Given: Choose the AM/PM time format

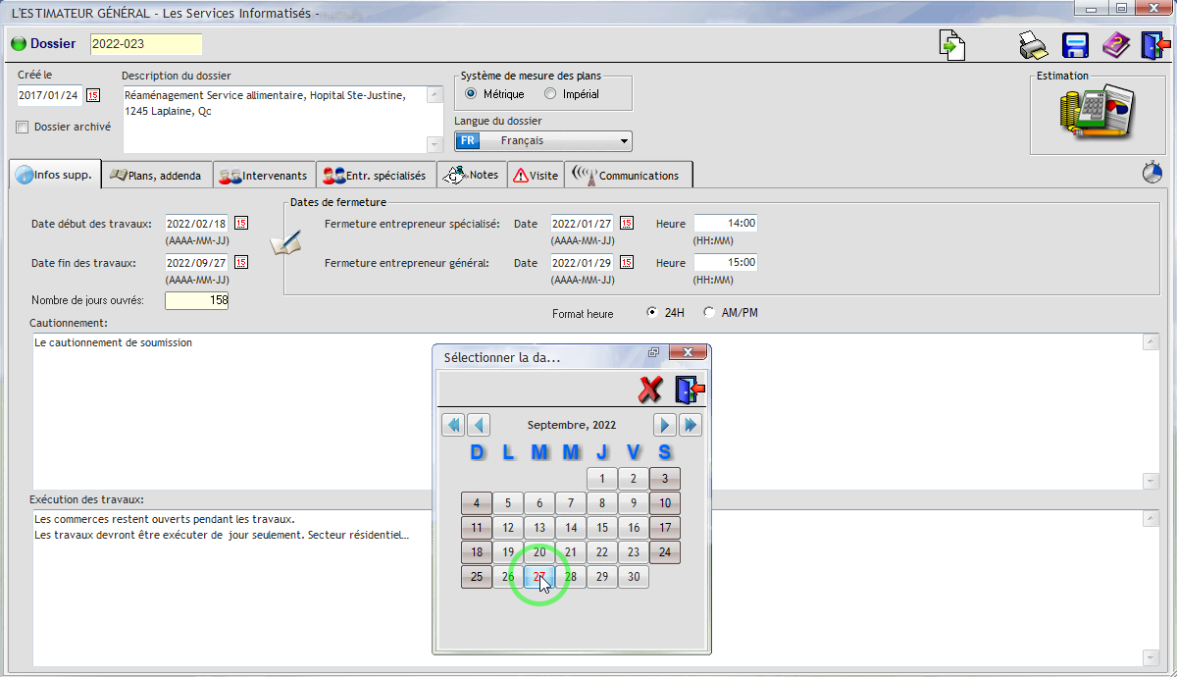Looking at the screenshot, I should 709,313.
